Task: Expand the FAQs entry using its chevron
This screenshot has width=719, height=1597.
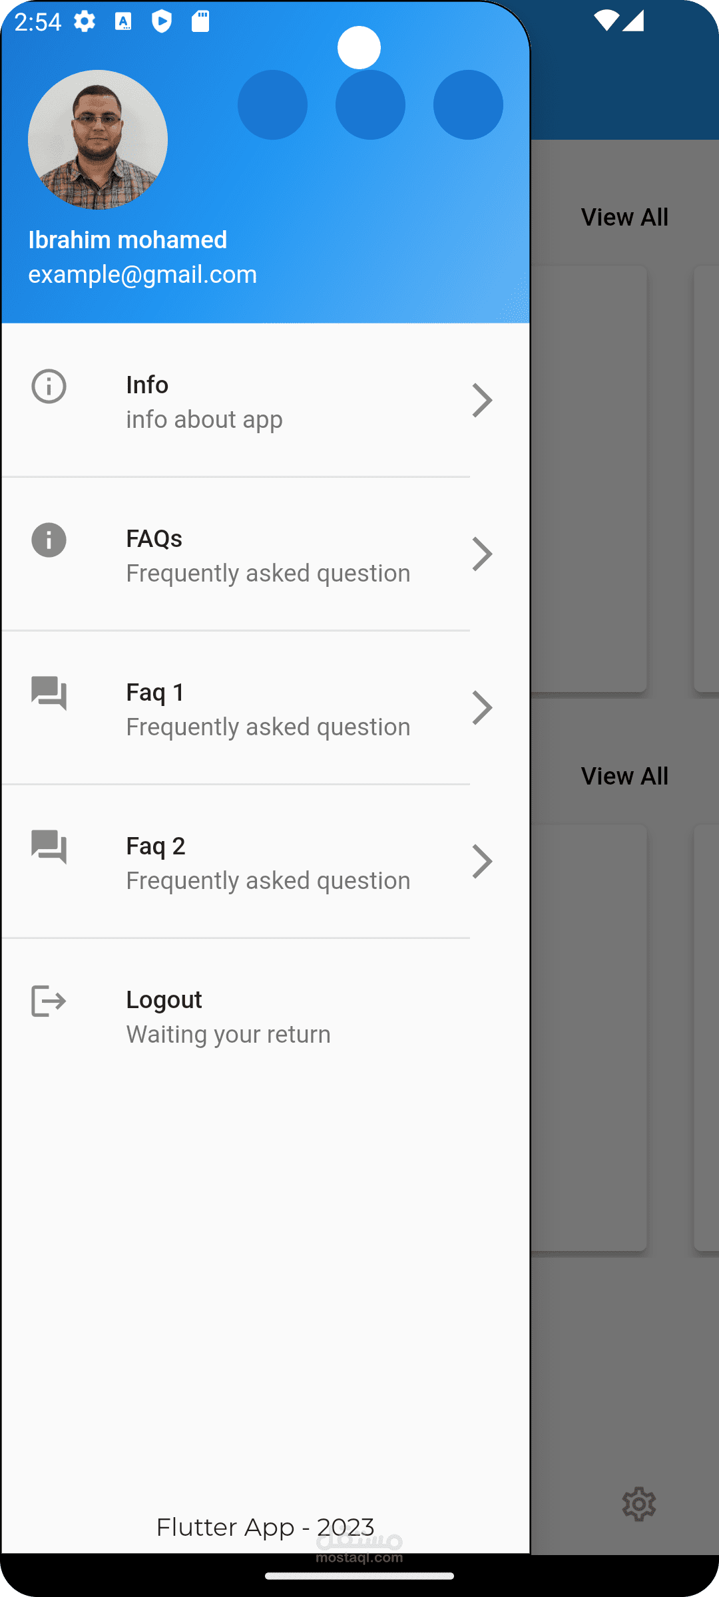Action: [x=482, y=554]
